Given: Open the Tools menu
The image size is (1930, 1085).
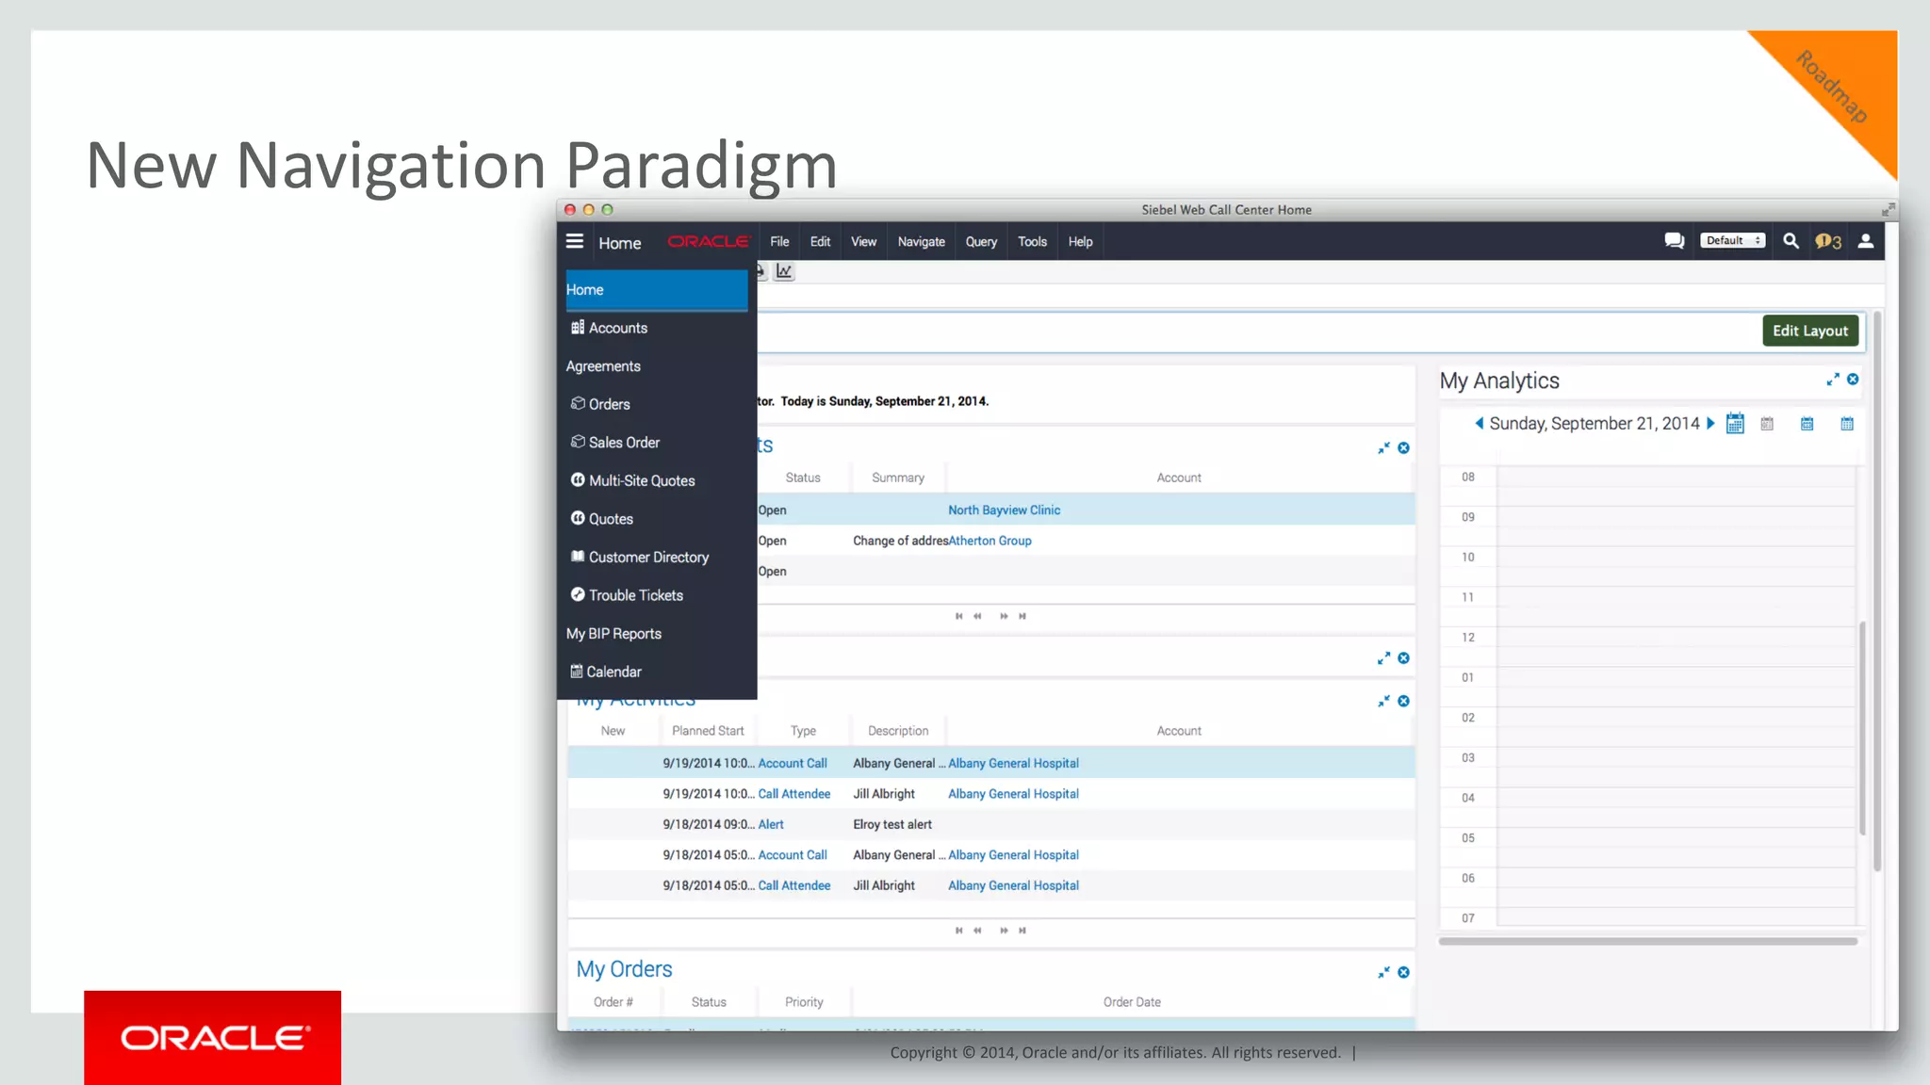Looking at the screenshot, I should (1033, 242).
